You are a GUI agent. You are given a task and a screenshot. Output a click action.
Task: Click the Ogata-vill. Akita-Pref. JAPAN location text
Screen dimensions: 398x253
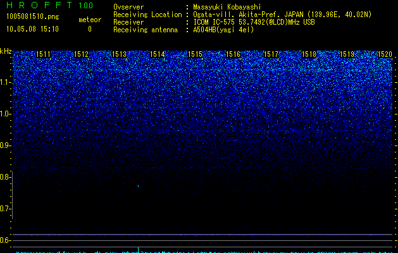(x=282, y=15)
